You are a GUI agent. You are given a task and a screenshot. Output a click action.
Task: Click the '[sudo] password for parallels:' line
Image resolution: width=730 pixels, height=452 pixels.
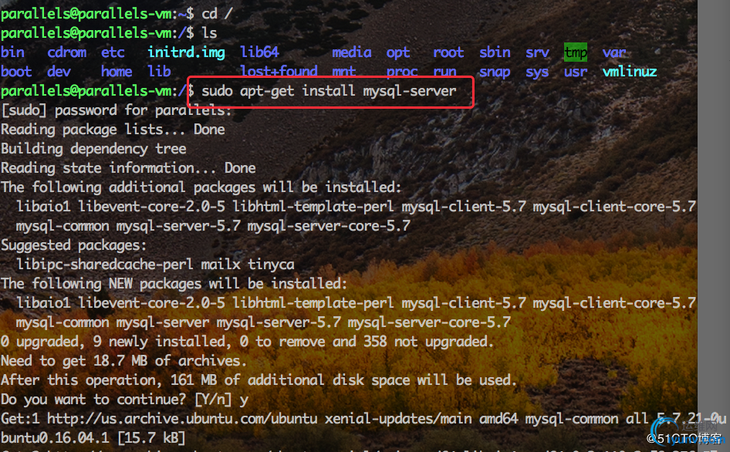pyautogui.click(x=116, y=110)
